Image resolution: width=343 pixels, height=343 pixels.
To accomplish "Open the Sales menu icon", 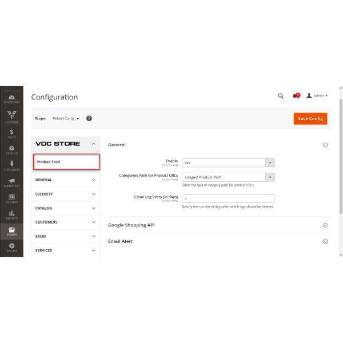I will (11, 134).
